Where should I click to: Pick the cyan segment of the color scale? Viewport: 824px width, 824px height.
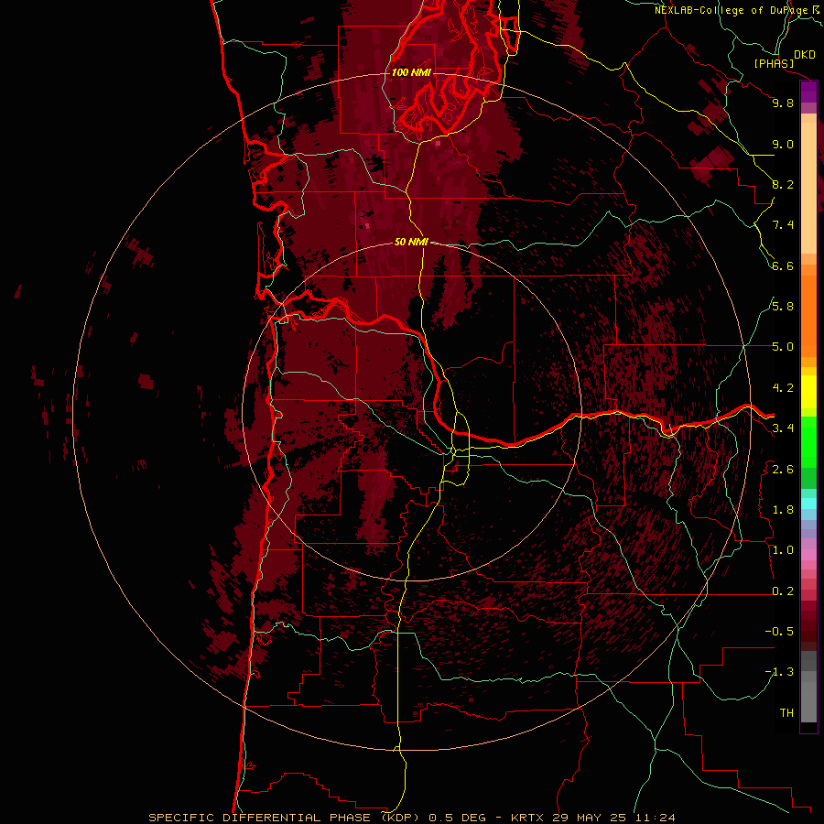tap(808, 504)
